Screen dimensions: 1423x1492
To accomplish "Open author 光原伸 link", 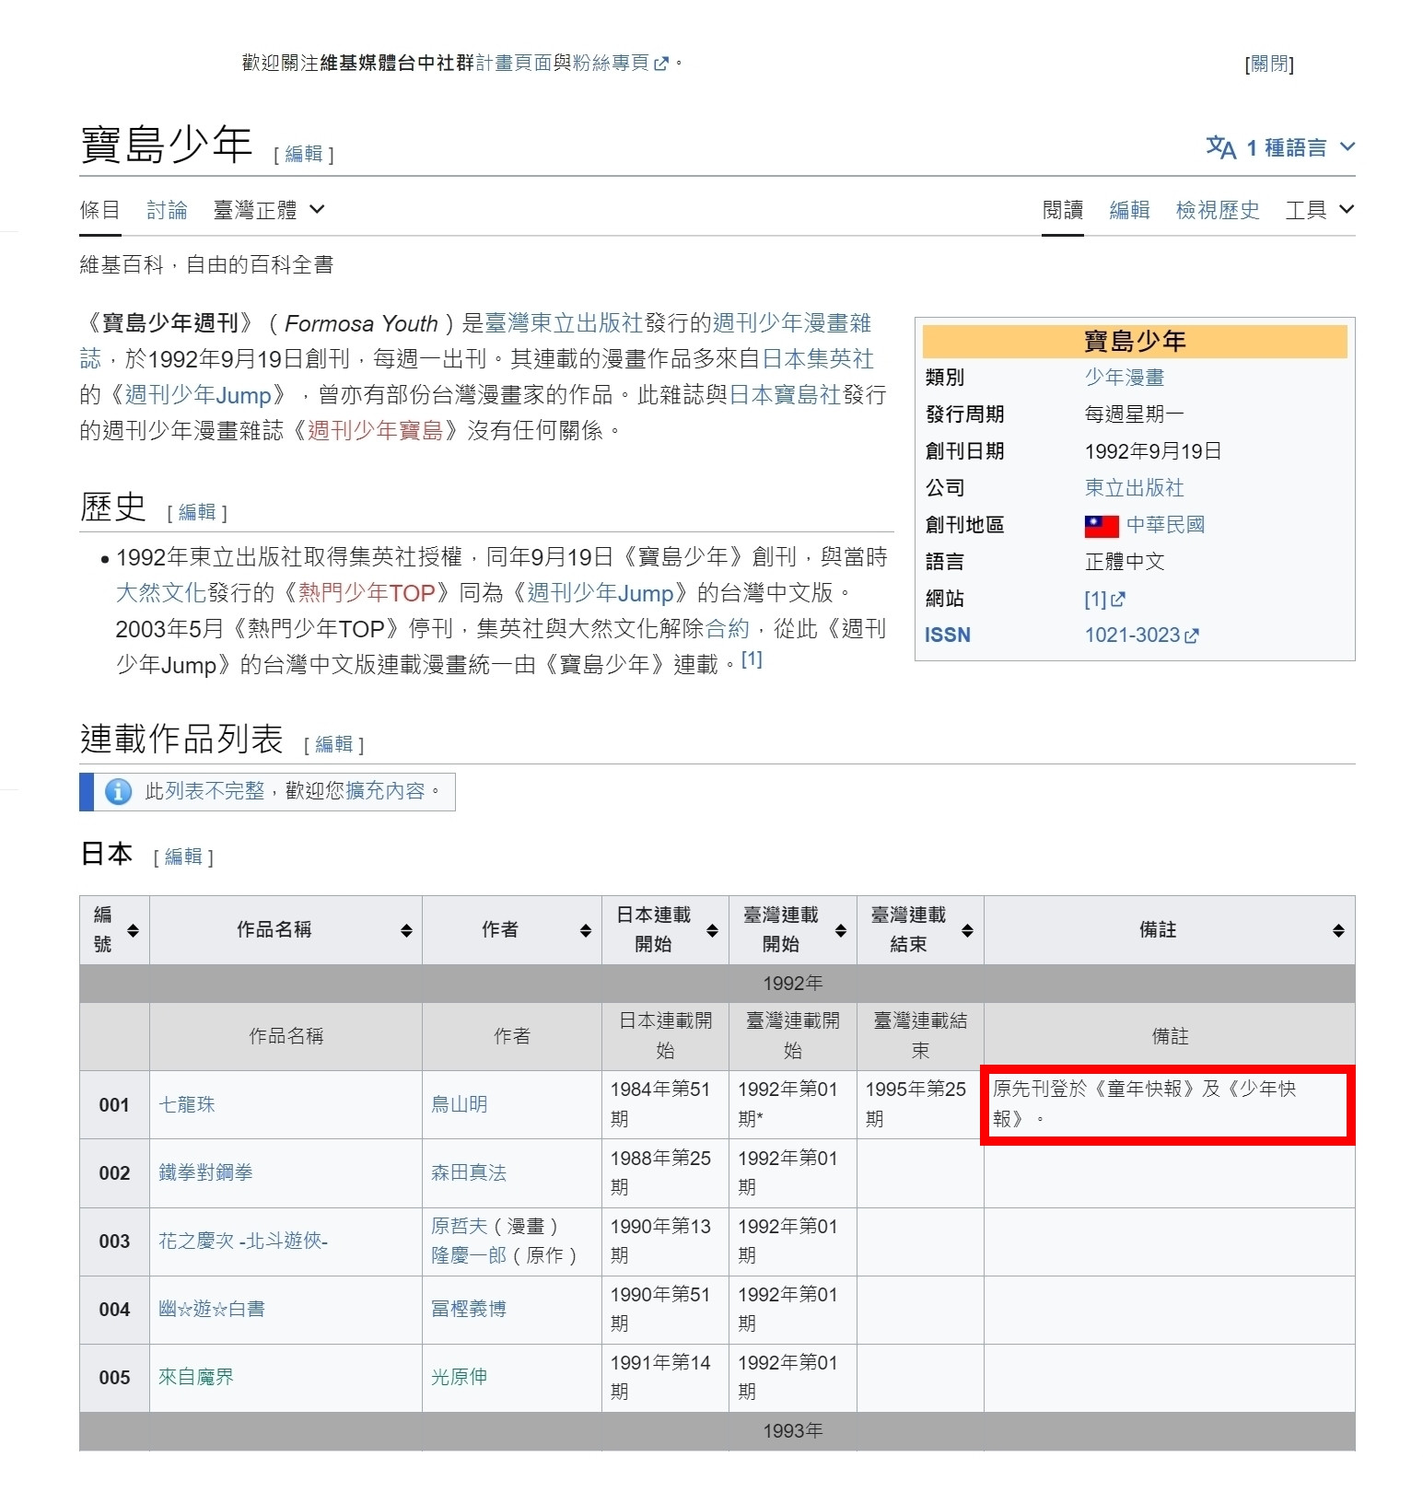I will coord(459,1377).
